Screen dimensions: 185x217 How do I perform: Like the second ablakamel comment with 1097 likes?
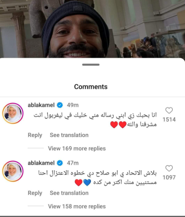(x=169, y=168)
